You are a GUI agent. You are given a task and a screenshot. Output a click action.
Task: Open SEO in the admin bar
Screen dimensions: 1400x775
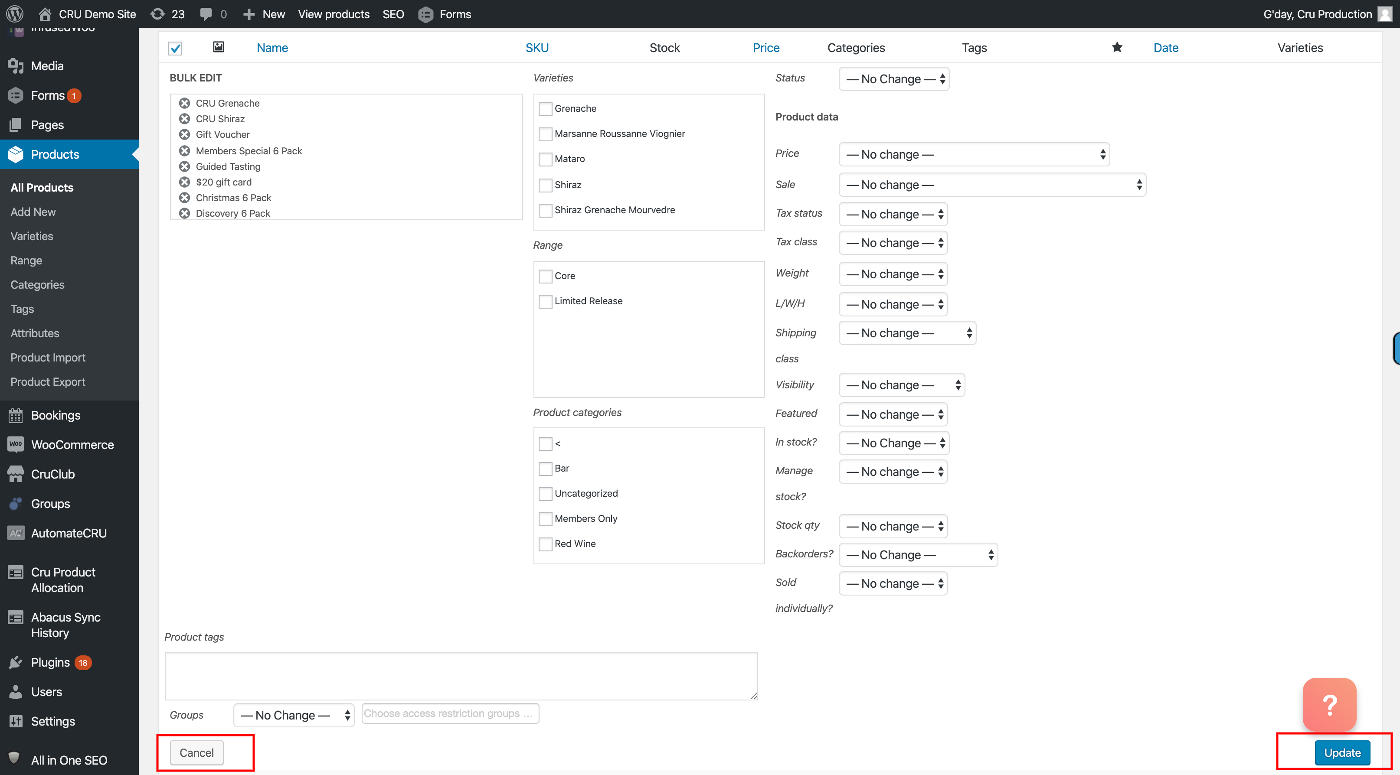(x=393, y=14)
